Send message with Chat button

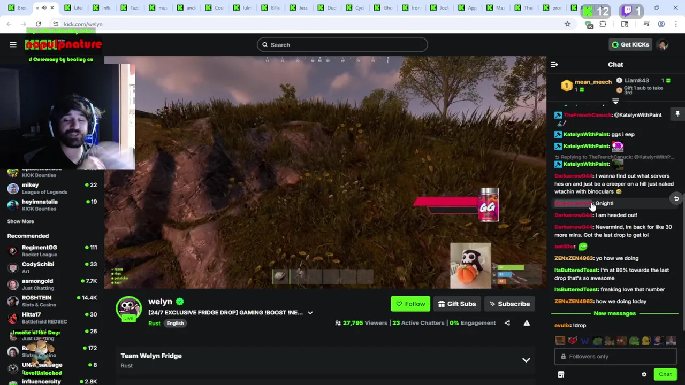point(665,375)
